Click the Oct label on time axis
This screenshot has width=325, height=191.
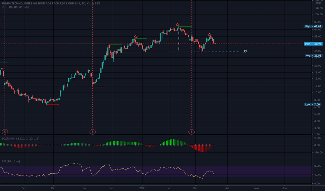pos(53,188)
